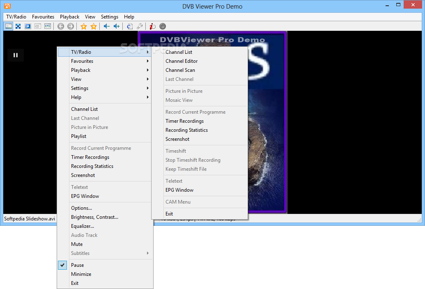Toggle the checked Pause entry in context menu
This screenshot has width=425, height=289.
pos(105,265)
